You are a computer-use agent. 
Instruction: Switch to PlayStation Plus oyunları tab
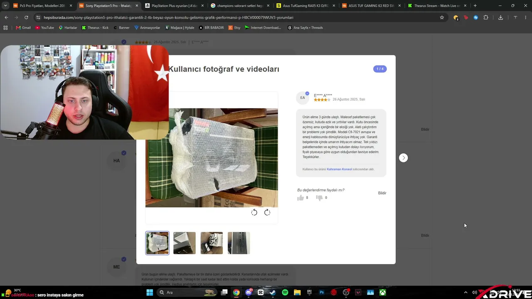coord(174,6)
